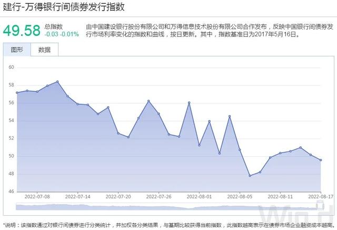Click the data point at 2022-08-01
The height and width of the screenshot is (230, 337).
pos(199,145)
